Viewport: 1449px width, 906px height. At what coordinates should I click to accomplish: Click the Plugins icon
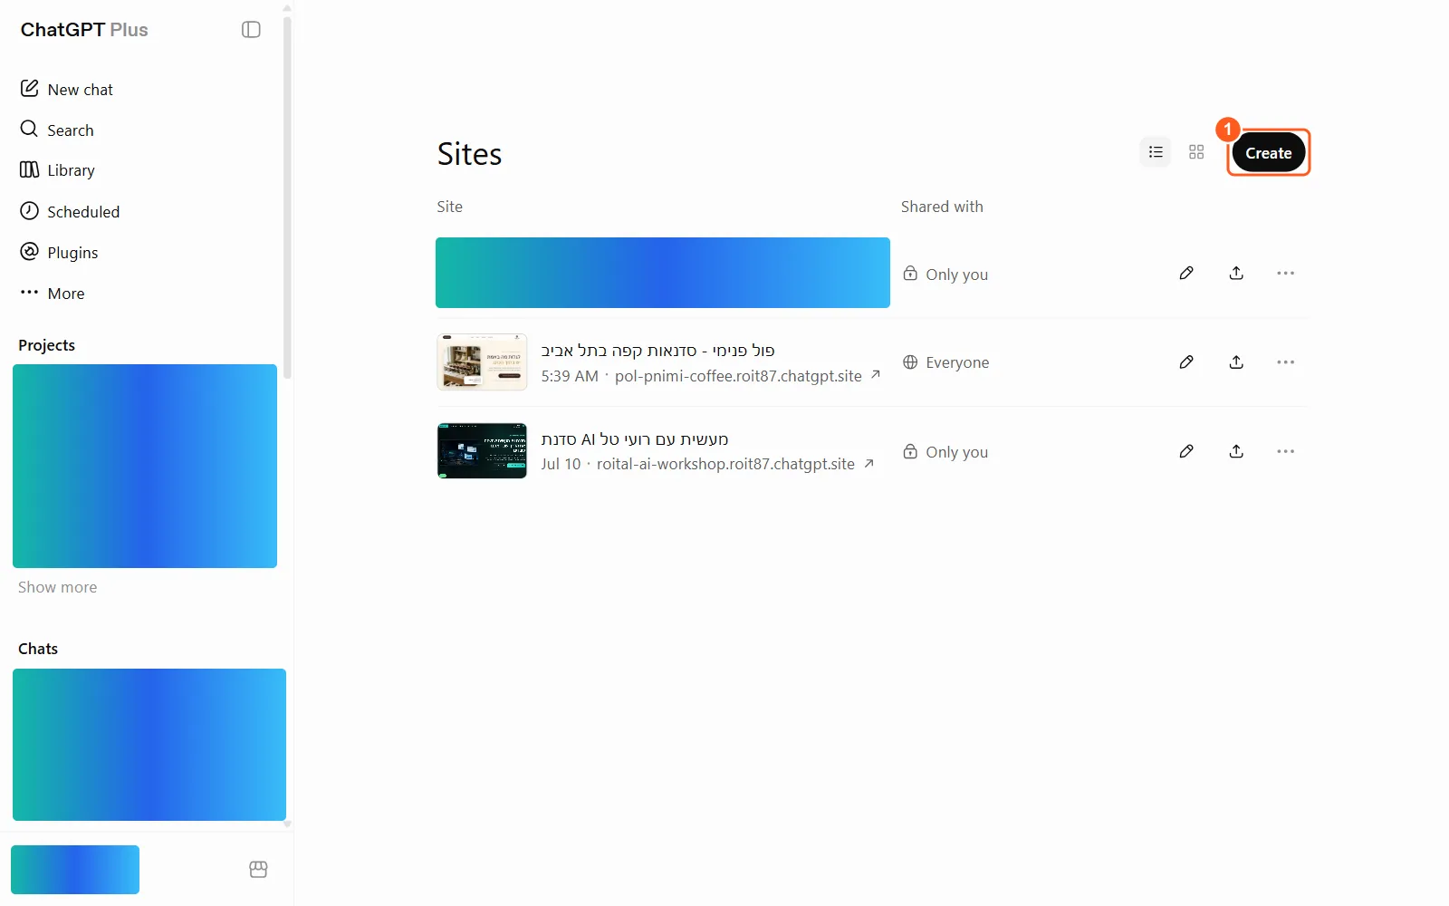30,251
